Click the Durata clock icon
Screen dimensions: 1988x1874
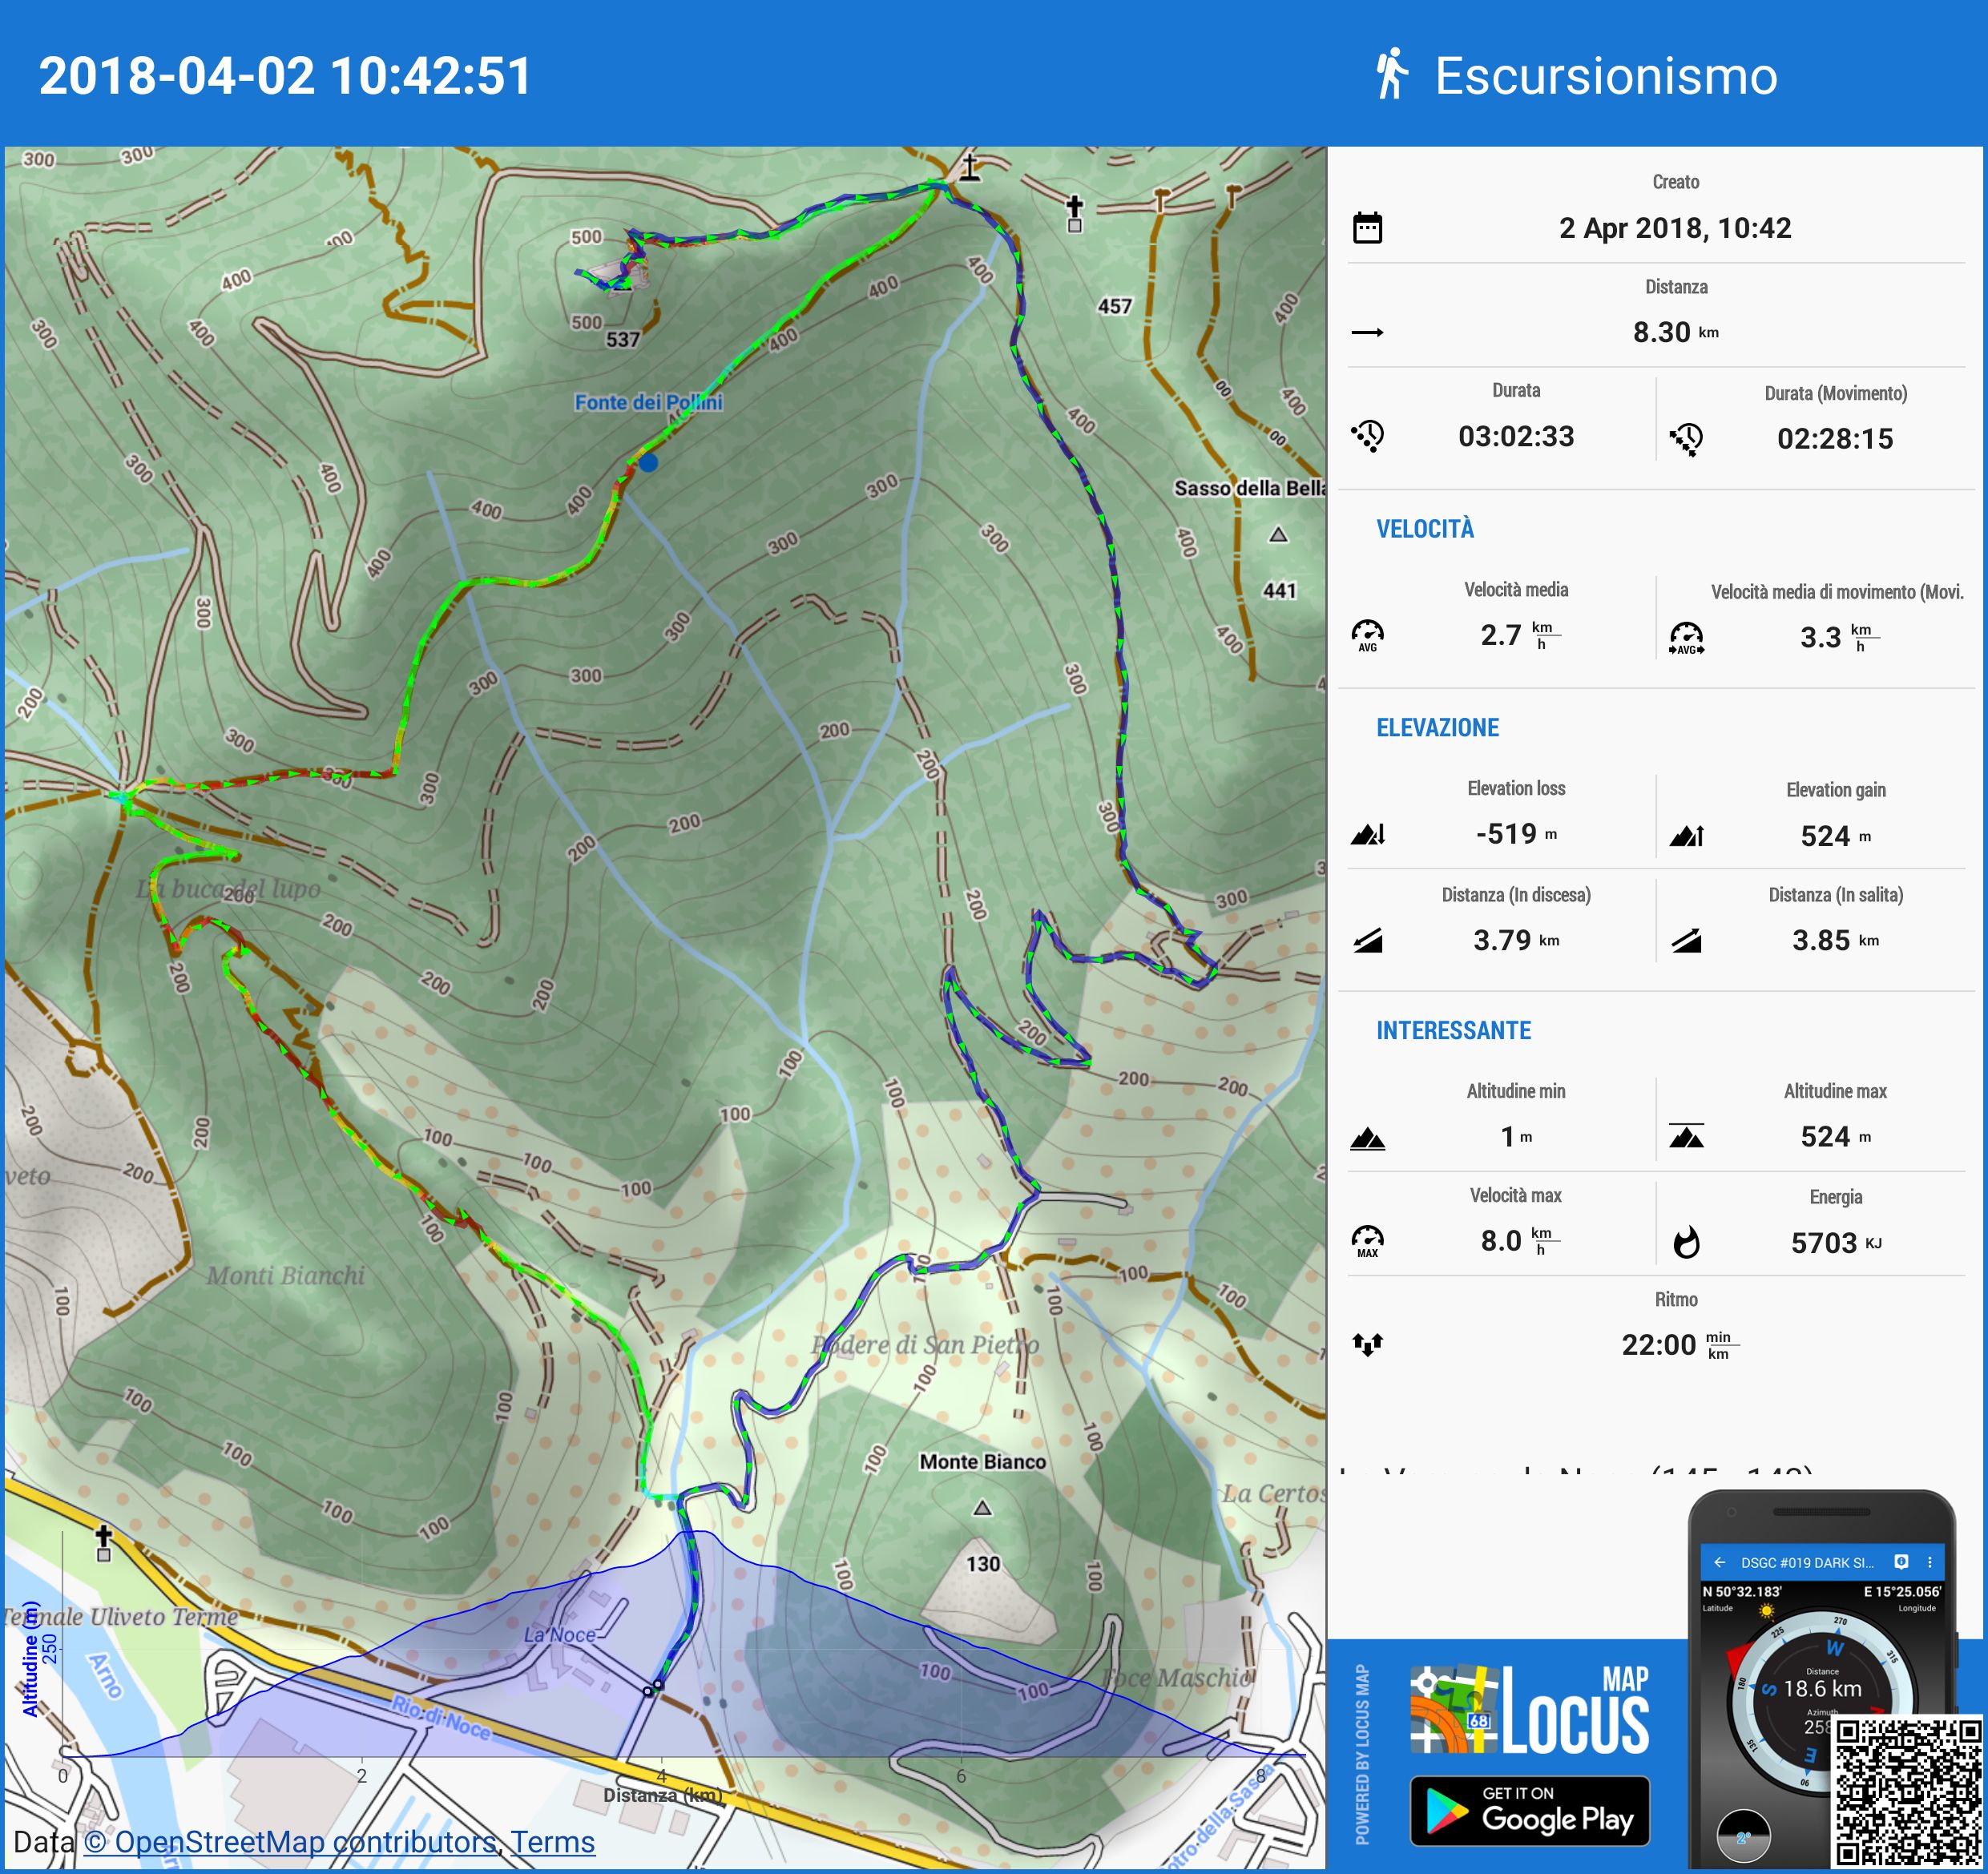[1367, 436]
